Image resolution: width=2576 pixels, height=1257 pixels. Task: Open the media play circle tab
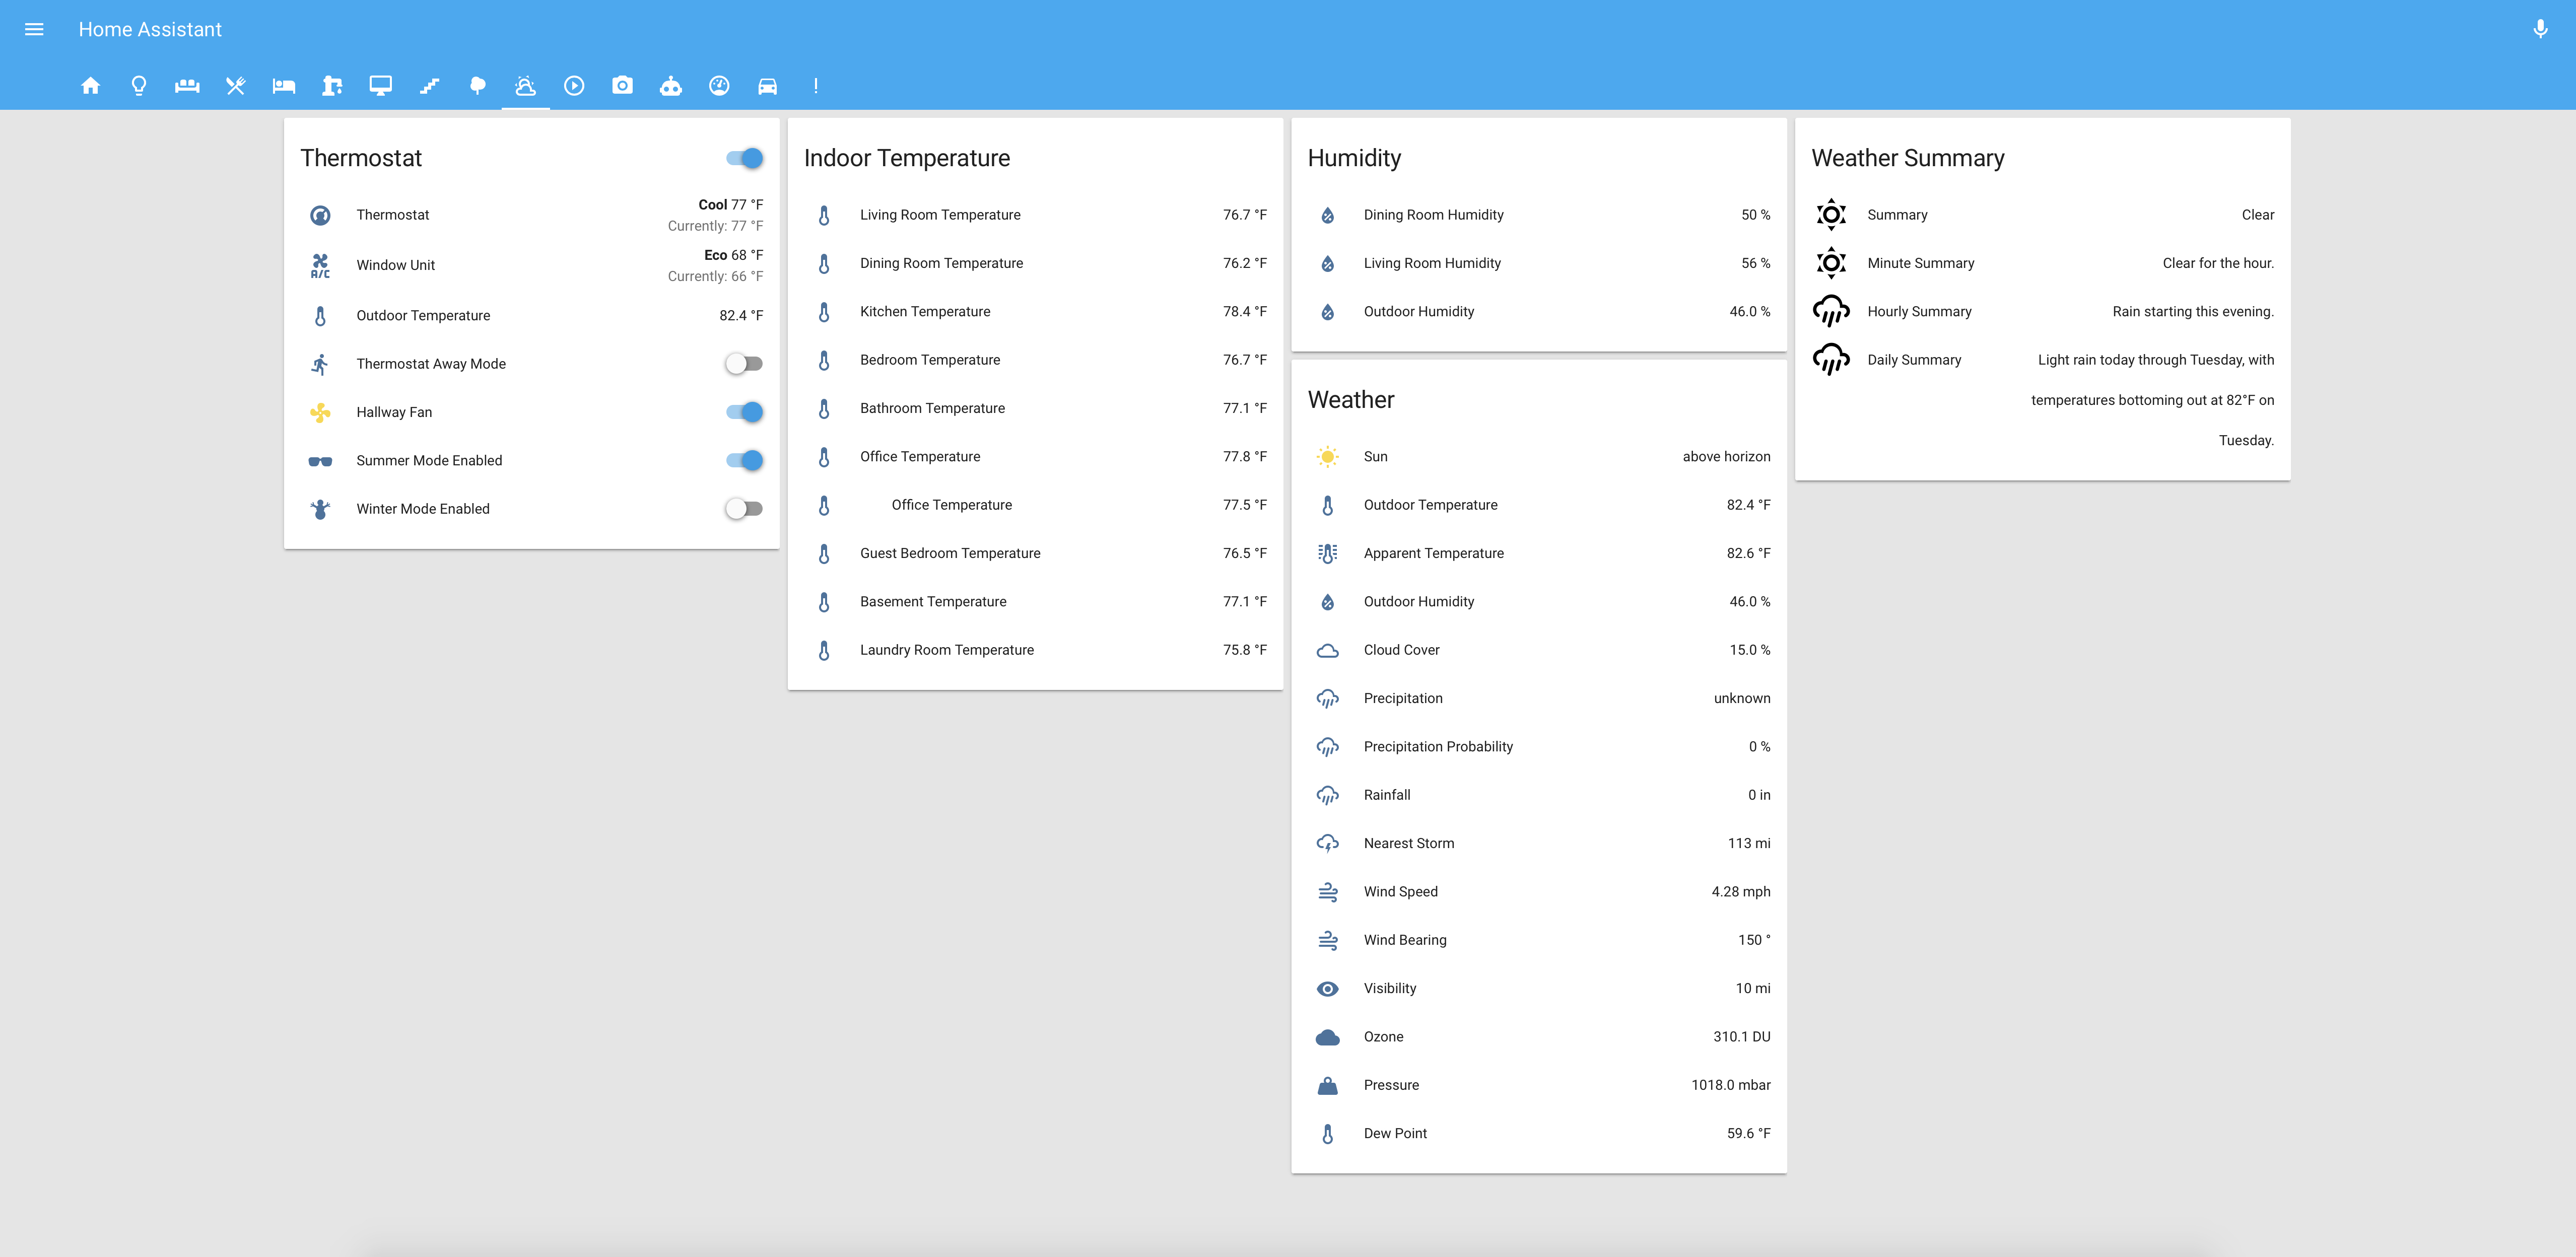click(574, 86)
